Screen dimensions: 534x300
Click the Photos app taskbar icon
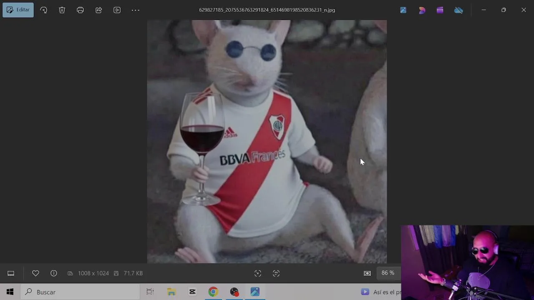(x=255, y=292)
